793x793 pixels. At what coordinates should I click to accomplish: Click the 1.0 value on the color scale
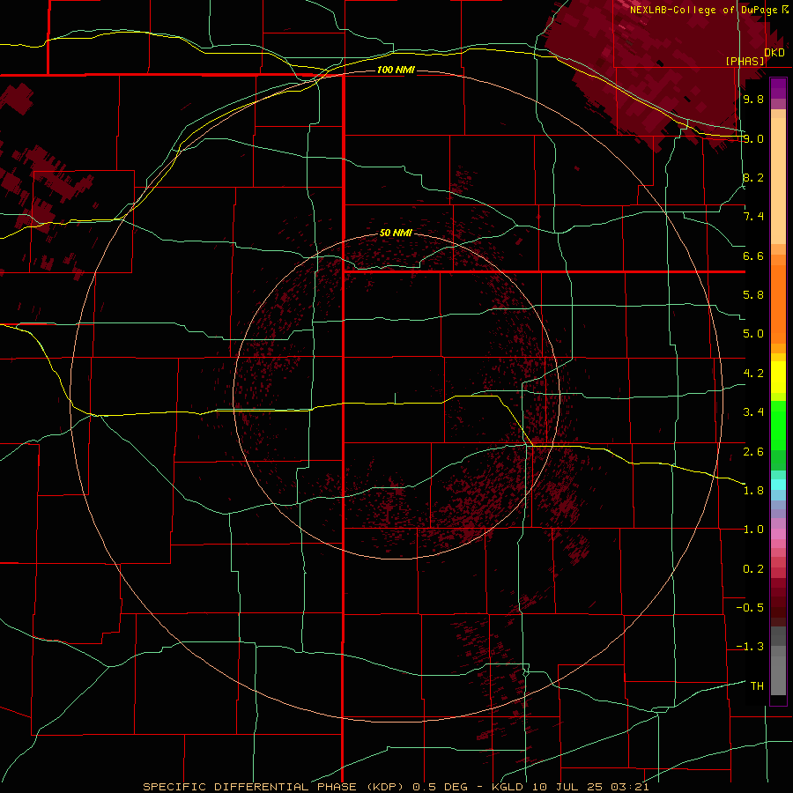tap(753, 530)
